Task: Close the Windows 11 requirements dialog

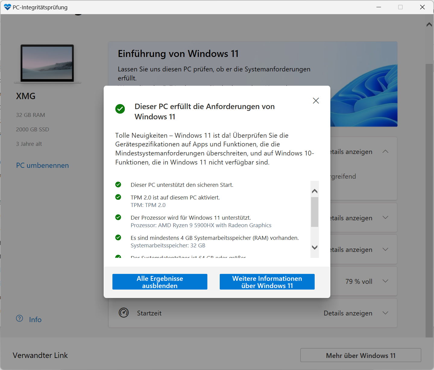Action: [x=316, y=101]
